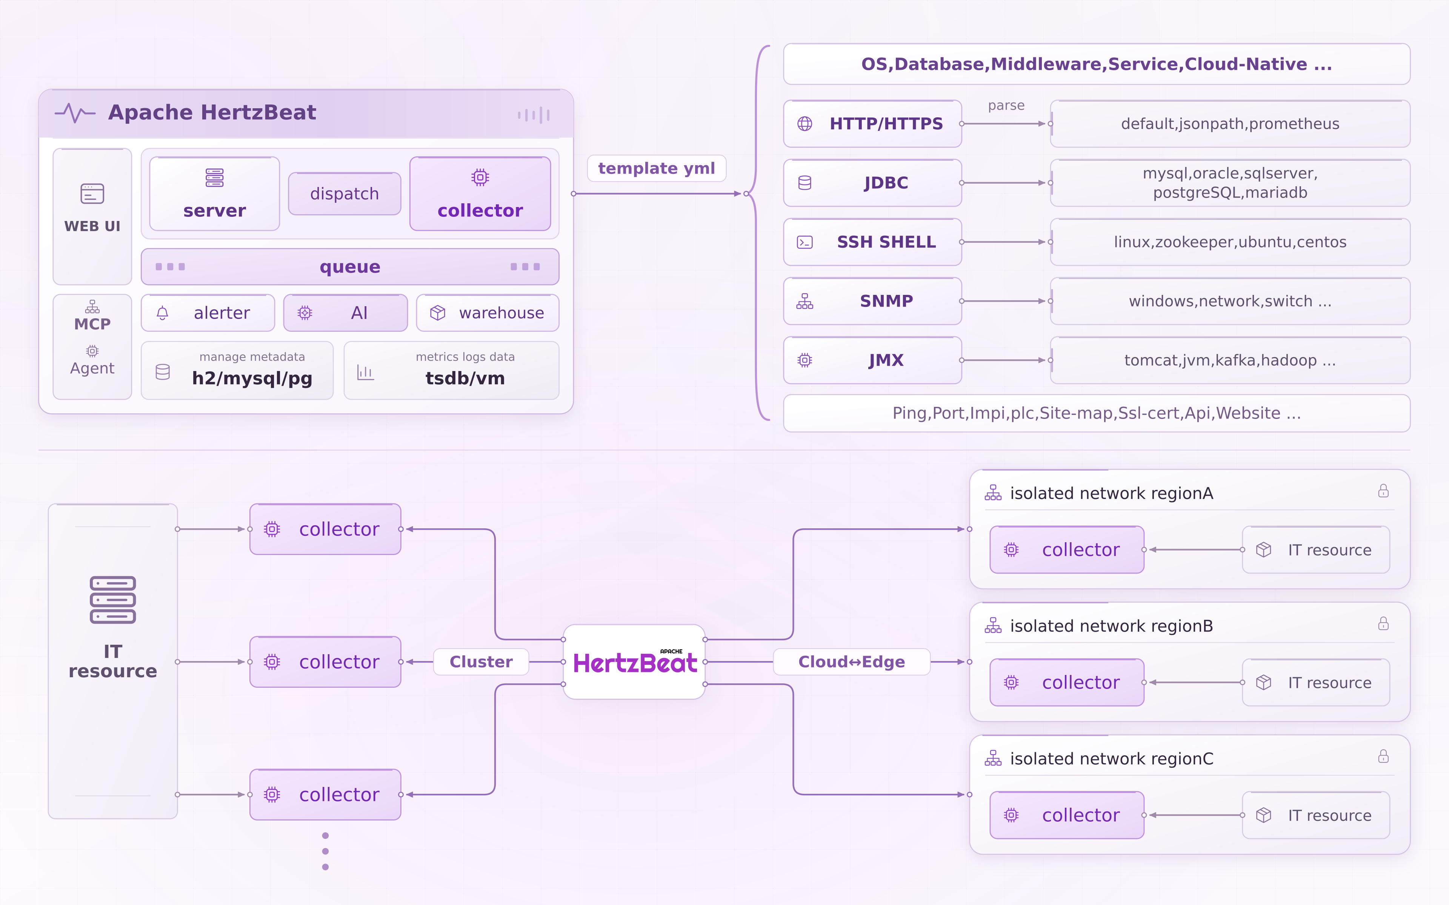Click the "tomcat,jvm,kafka,hadoop ..." text
The image size is (1449, 905).
[1230, 360]
